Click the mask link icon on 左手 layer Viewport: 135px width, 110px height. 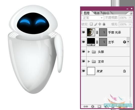point(97,42)
